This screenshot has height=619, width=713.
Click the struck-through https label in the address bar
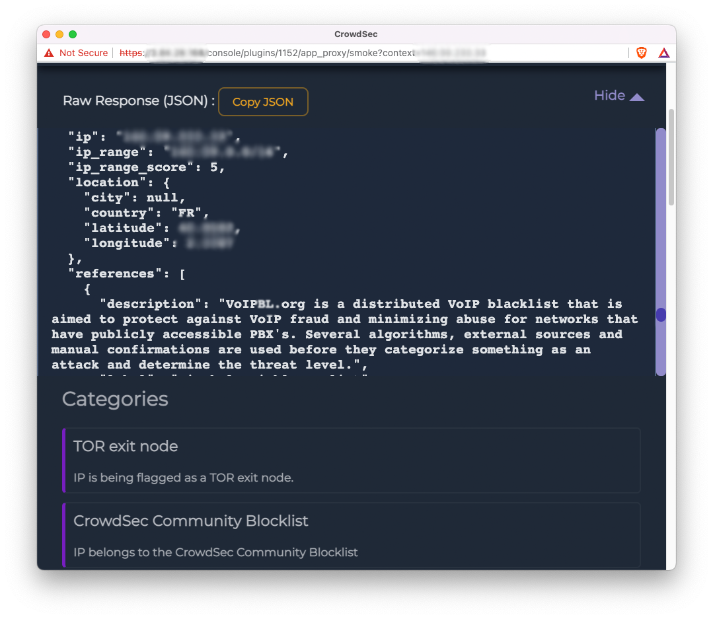coord(130,53)
